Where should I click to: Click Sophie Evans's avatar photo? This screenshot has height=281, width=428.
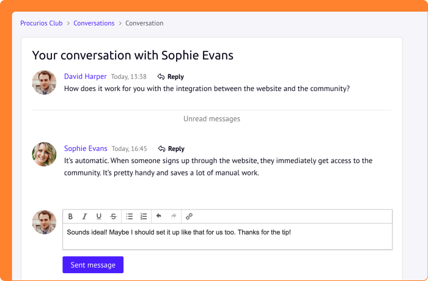coord(44,154)
